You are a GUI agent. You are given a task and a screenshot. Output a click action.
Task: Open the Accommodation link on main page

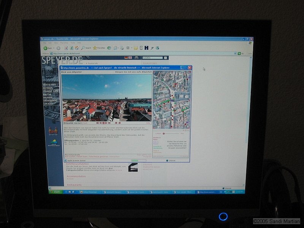point(76,176)
